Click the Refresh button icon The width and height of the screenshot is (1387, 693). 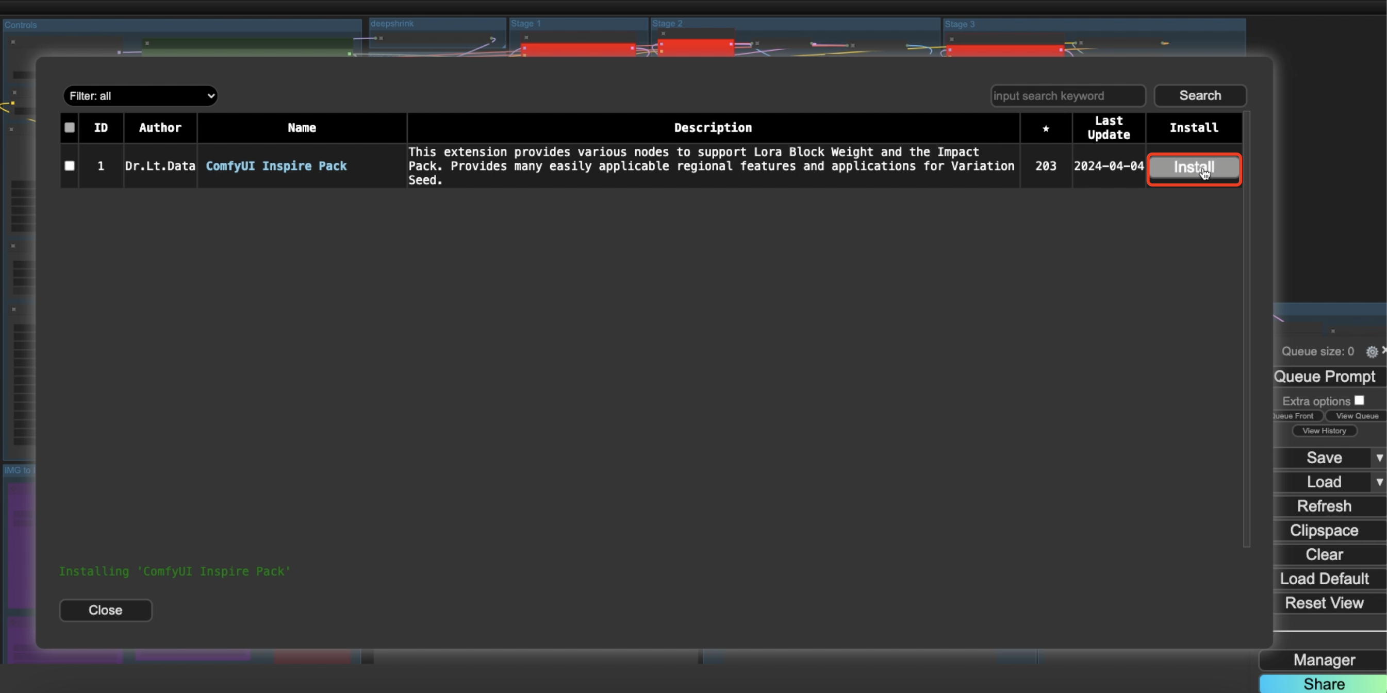coord(1324,505)
